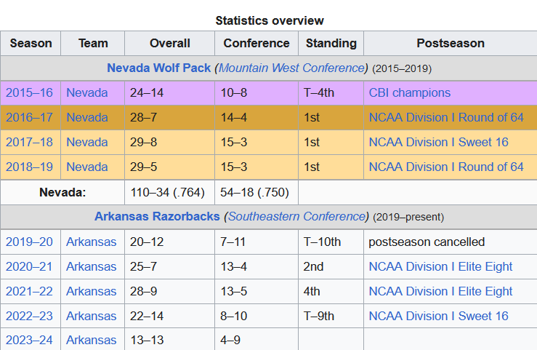Select the 24–14 overall record cell
Viewport: 537px width, 350px height.
pyautogui.click(x=169, y=92)
